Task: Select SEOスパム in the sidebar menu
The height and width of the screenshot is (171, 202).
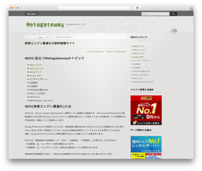Action: click(137, 78)
